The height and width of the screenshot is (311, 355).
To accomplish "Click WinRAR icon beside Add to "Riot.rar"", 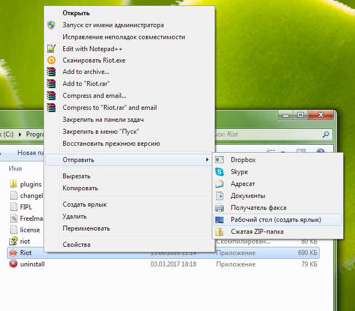I will pyautogui.click(x=51, y=84).
